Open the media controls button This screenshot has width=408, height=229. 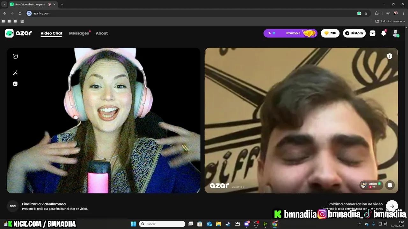tap(388, 13)
